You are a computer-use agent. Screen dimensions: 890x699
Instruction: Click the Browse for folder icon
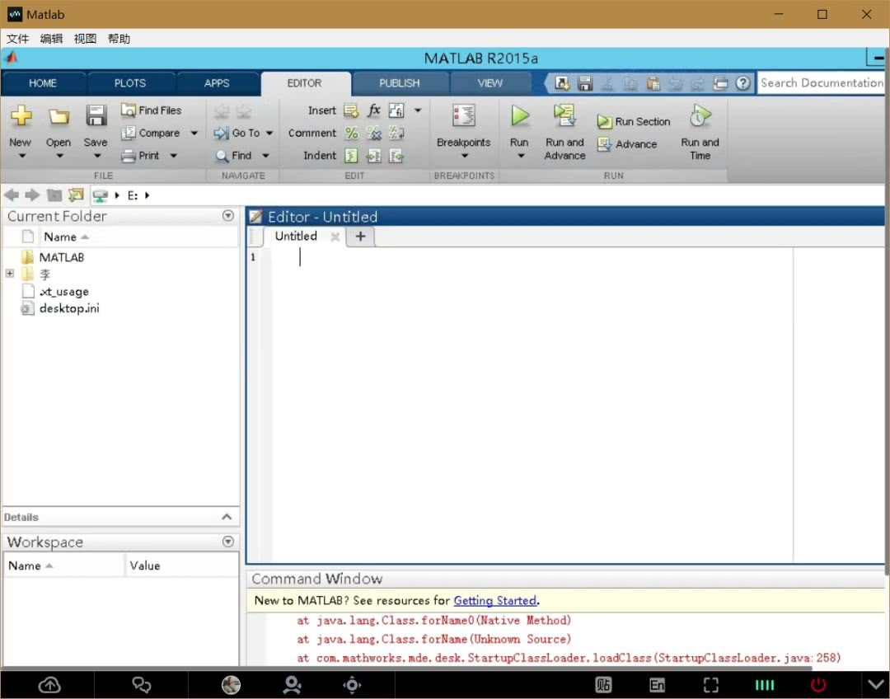click(76, 195)
